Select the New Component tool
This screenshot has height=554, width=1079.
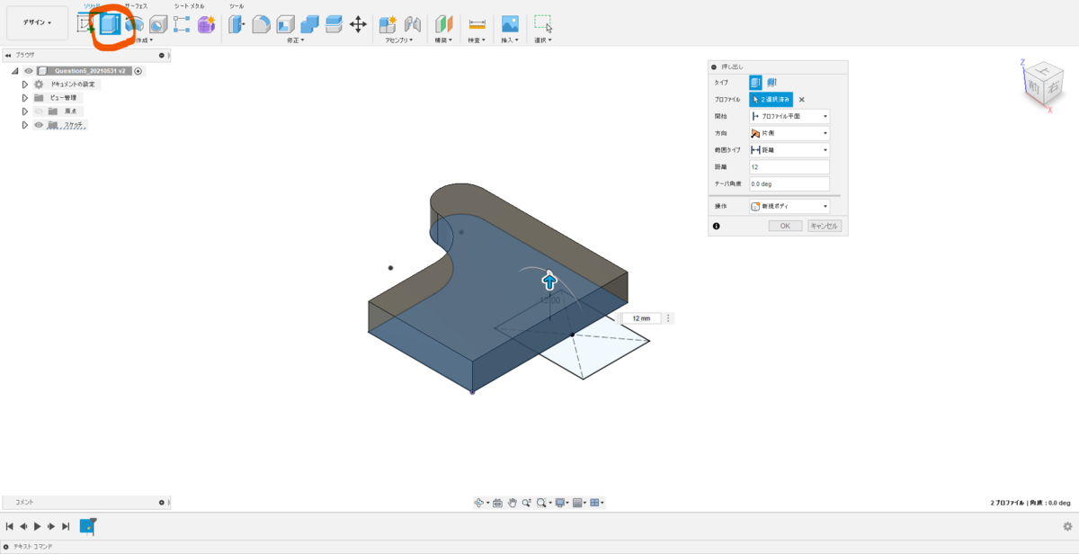pyautogui.click(x=388, y=24)
